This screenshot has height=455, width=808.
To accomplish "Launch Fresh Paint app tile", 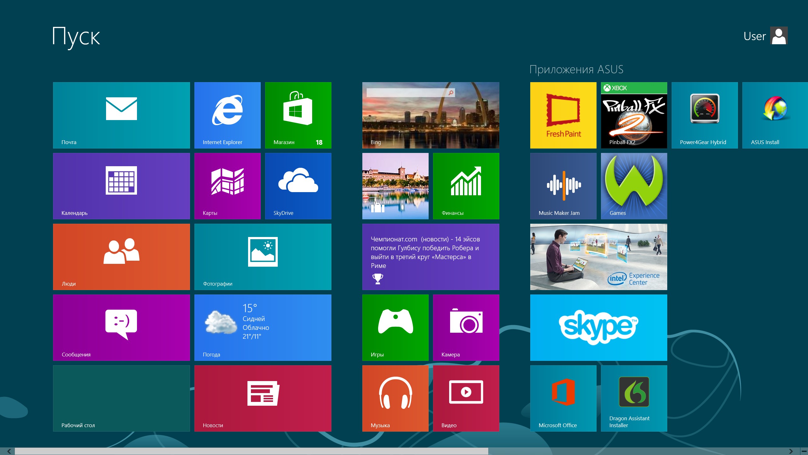I will click(x=563, y=115).
